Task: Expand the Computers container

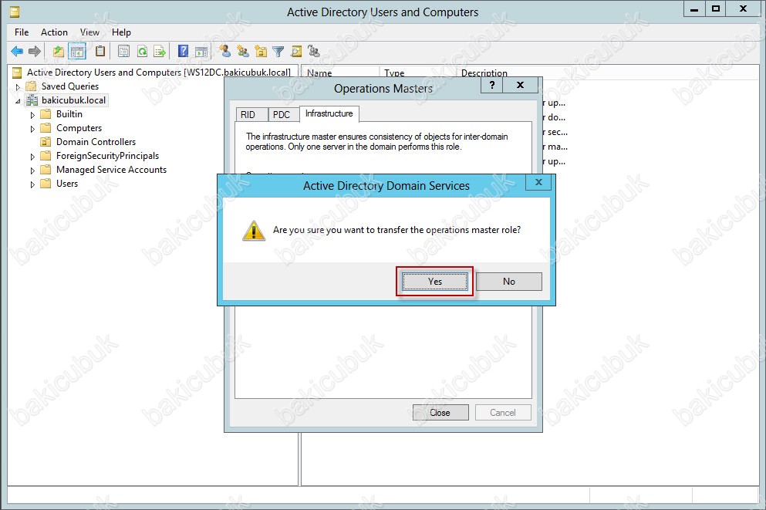Action: coord(32,129)
